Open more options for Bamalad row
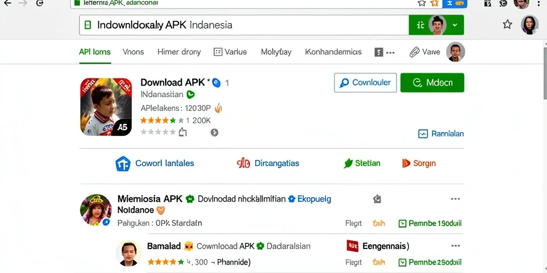The image size is (547, 273). tap(455, 246)
